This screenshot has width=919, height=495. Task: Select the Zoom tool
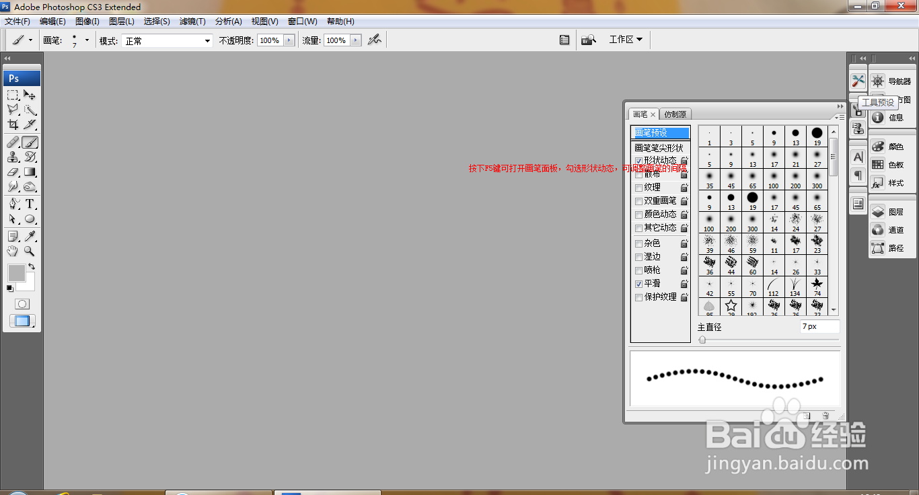(x=30, y=252)
